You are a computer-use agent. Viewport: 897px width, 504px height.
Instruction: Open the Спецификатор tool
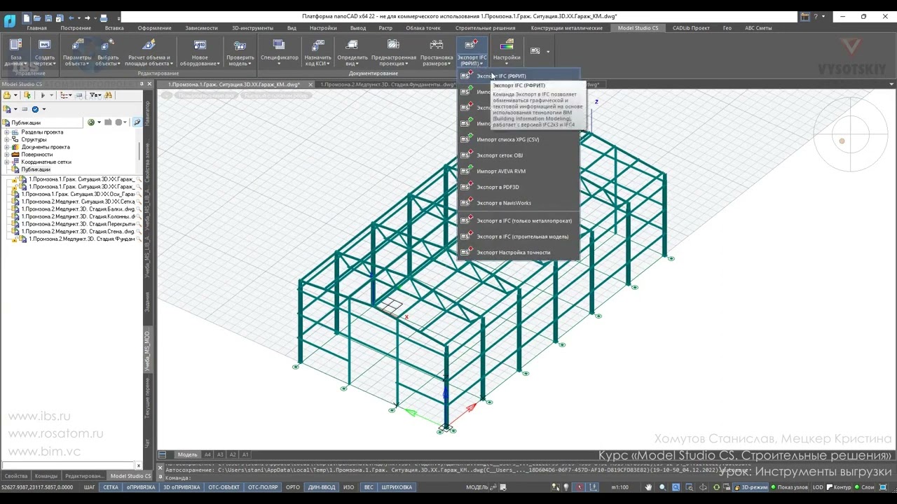[279, 45]
